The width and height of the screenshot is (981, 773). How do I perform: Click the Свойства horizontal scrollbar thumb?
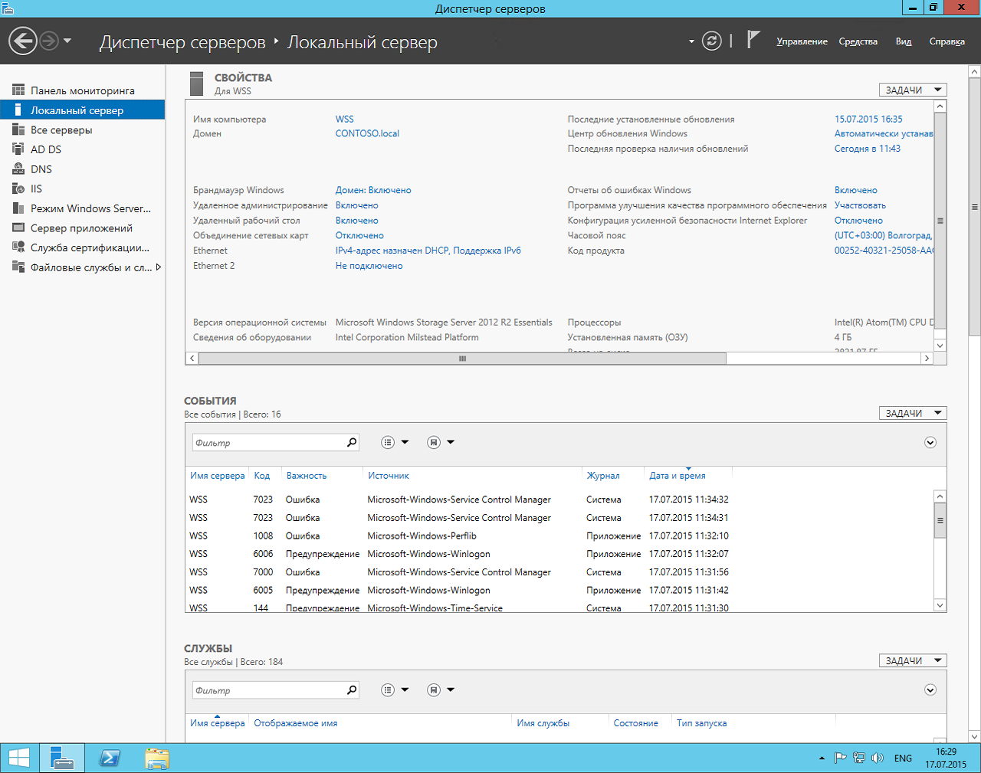[x=462, y=359]
